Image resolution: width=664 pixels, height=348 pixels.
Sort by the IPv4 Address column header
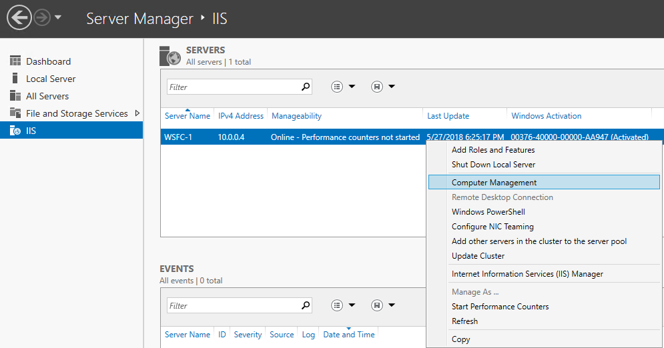point(240,116)
